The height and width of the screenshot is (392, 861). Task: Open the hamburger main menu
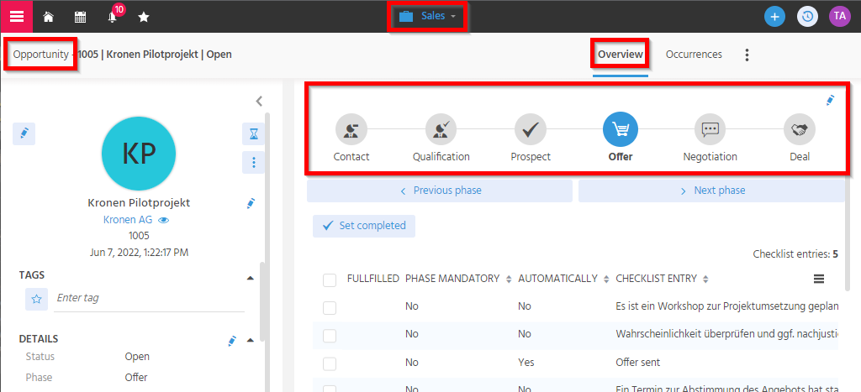17,16
